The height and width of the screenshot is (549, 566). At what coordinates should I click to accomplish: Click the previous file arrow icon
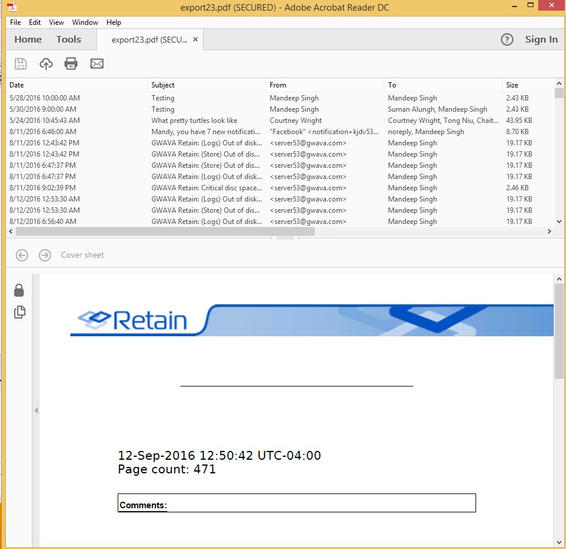point(22,255)
